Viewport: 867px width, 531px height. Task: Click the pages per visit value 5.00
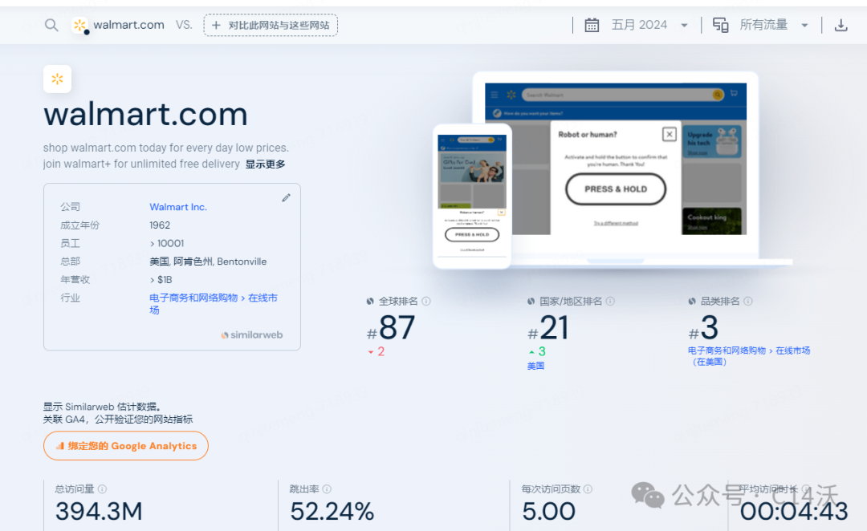(x=549, y=512)
